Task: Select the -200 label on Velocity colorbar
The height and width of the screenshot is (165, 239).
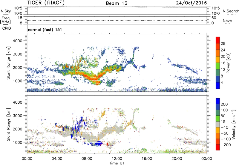Action: (x=226, y=145)
